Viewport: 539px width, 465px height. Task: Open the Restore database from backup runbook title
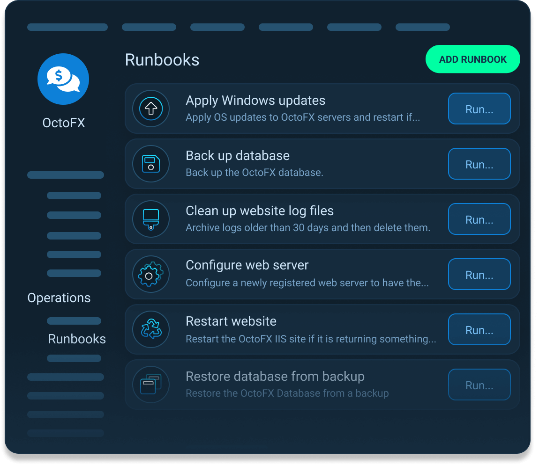(275, 376)
